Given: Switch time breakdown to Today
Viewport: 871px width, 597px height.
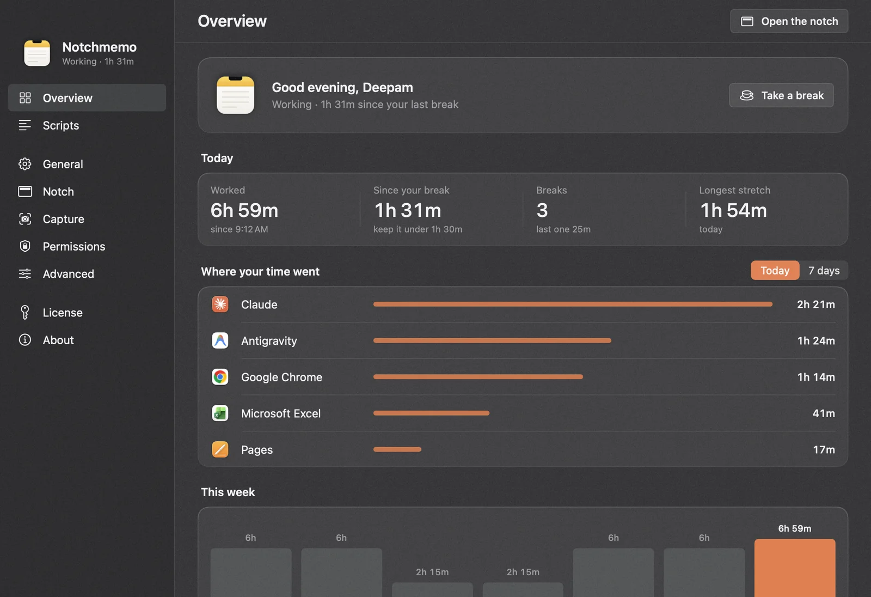Looking at the screenshot, I should point(775,271).
